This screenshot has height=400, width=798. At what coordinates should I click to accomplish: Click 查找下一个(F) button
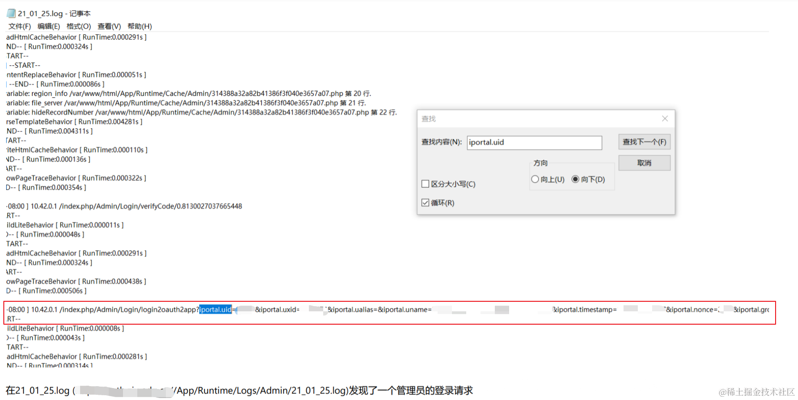tap(645, 142)
